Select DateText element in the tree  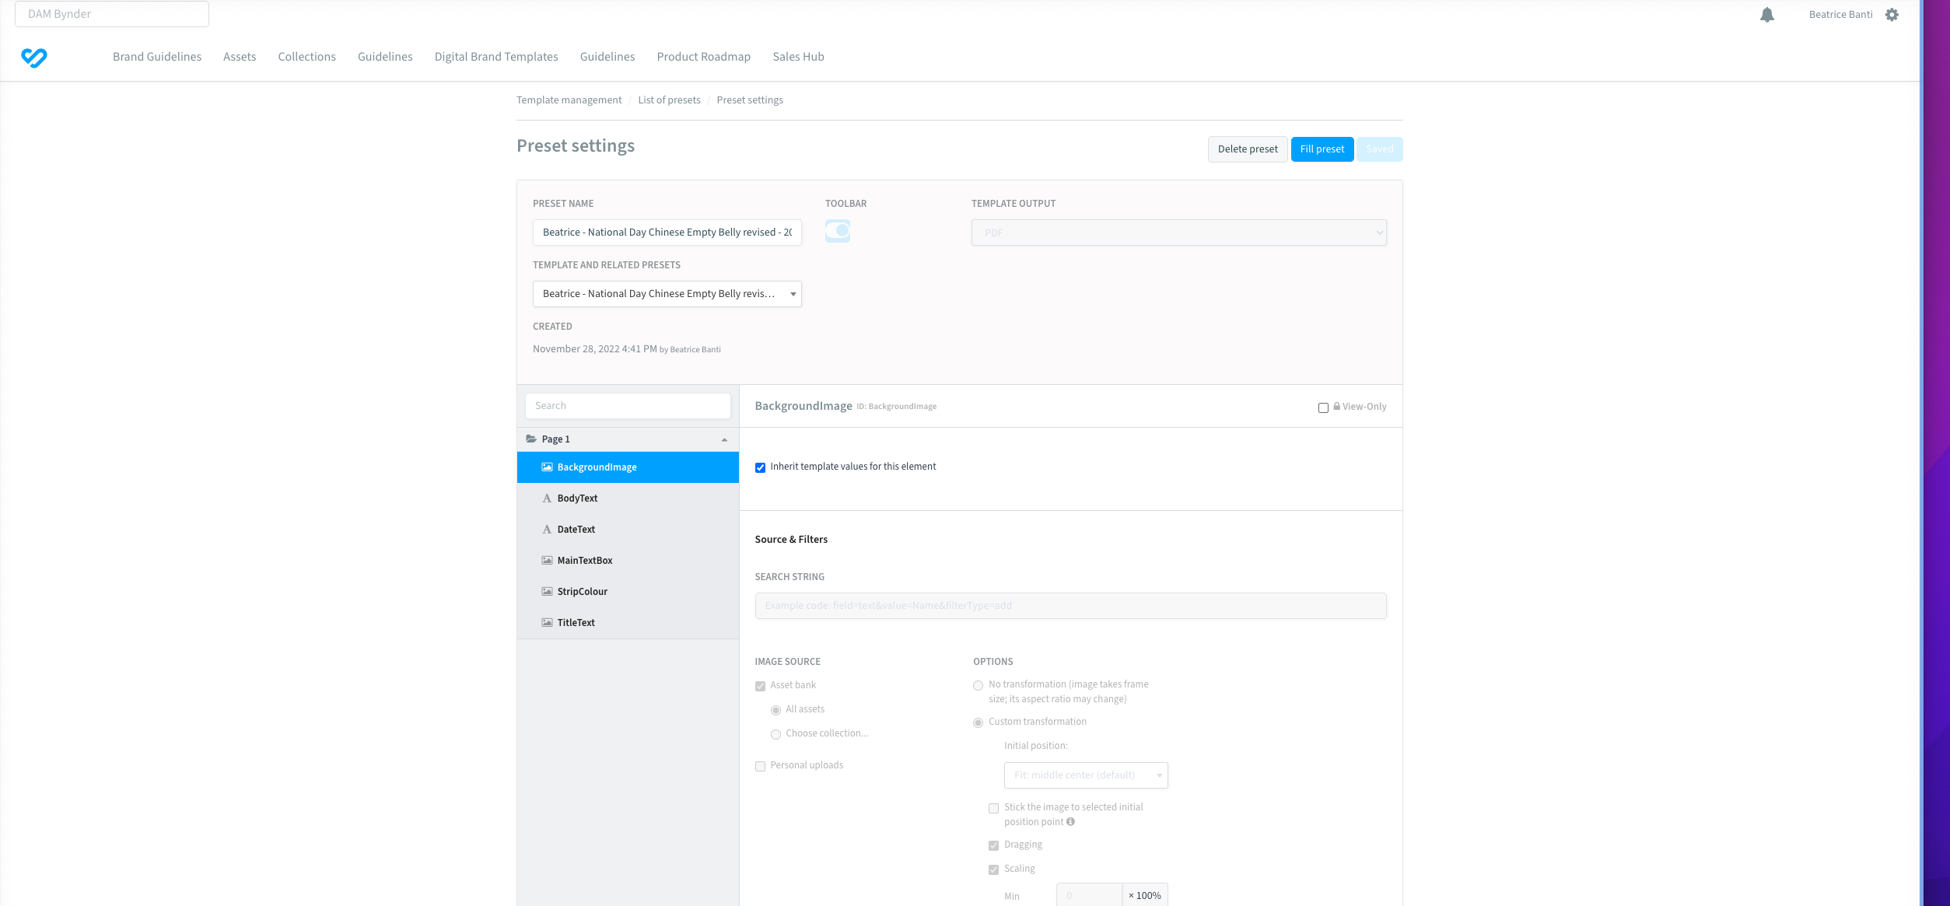point(628,530)
